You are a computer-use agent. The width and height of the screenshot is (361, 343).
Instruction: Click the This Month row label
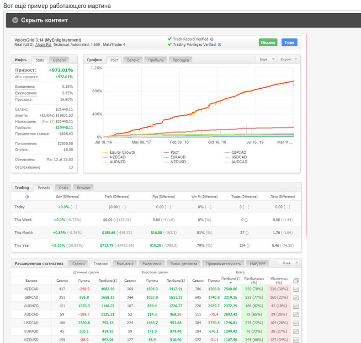pos(23,233)
